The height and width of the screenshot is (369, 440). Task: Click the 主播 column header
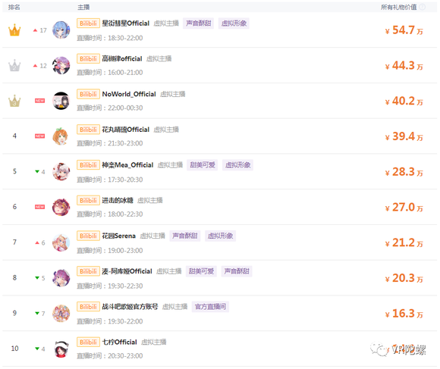coord(83,8)
